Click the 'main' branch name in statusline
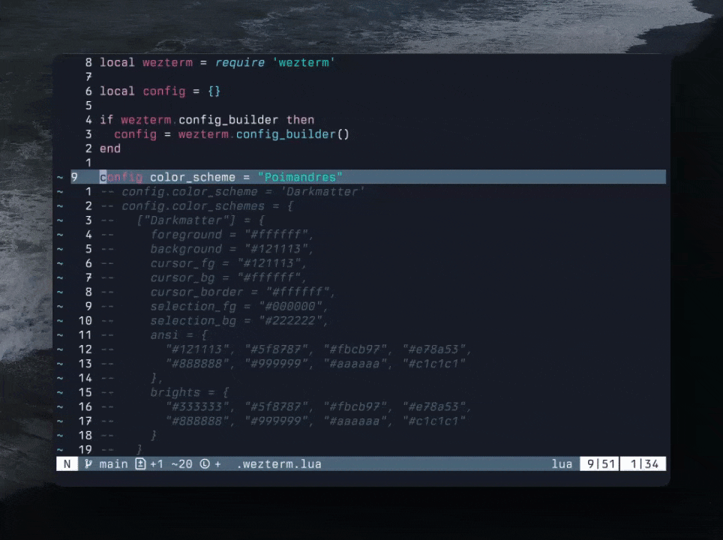This screenshot has height=540, width=723. [x=113, y=464]
